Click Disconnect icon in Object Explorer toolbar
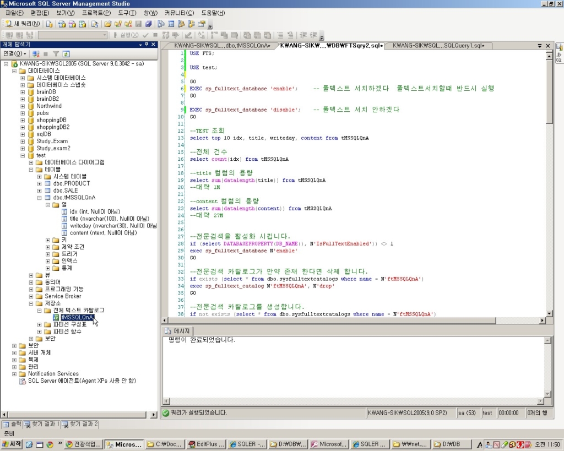Image resolution: width=564 pixels, height=451 pixels. click(x=36, y=54)
